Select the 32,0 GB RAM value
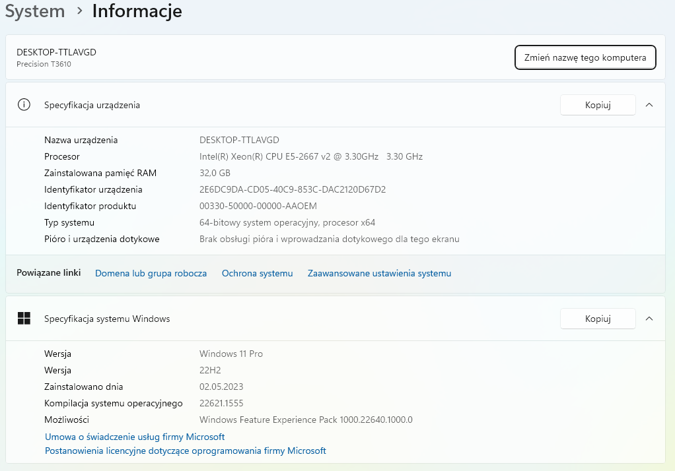 pyautogui.click(x=215, y=173)
